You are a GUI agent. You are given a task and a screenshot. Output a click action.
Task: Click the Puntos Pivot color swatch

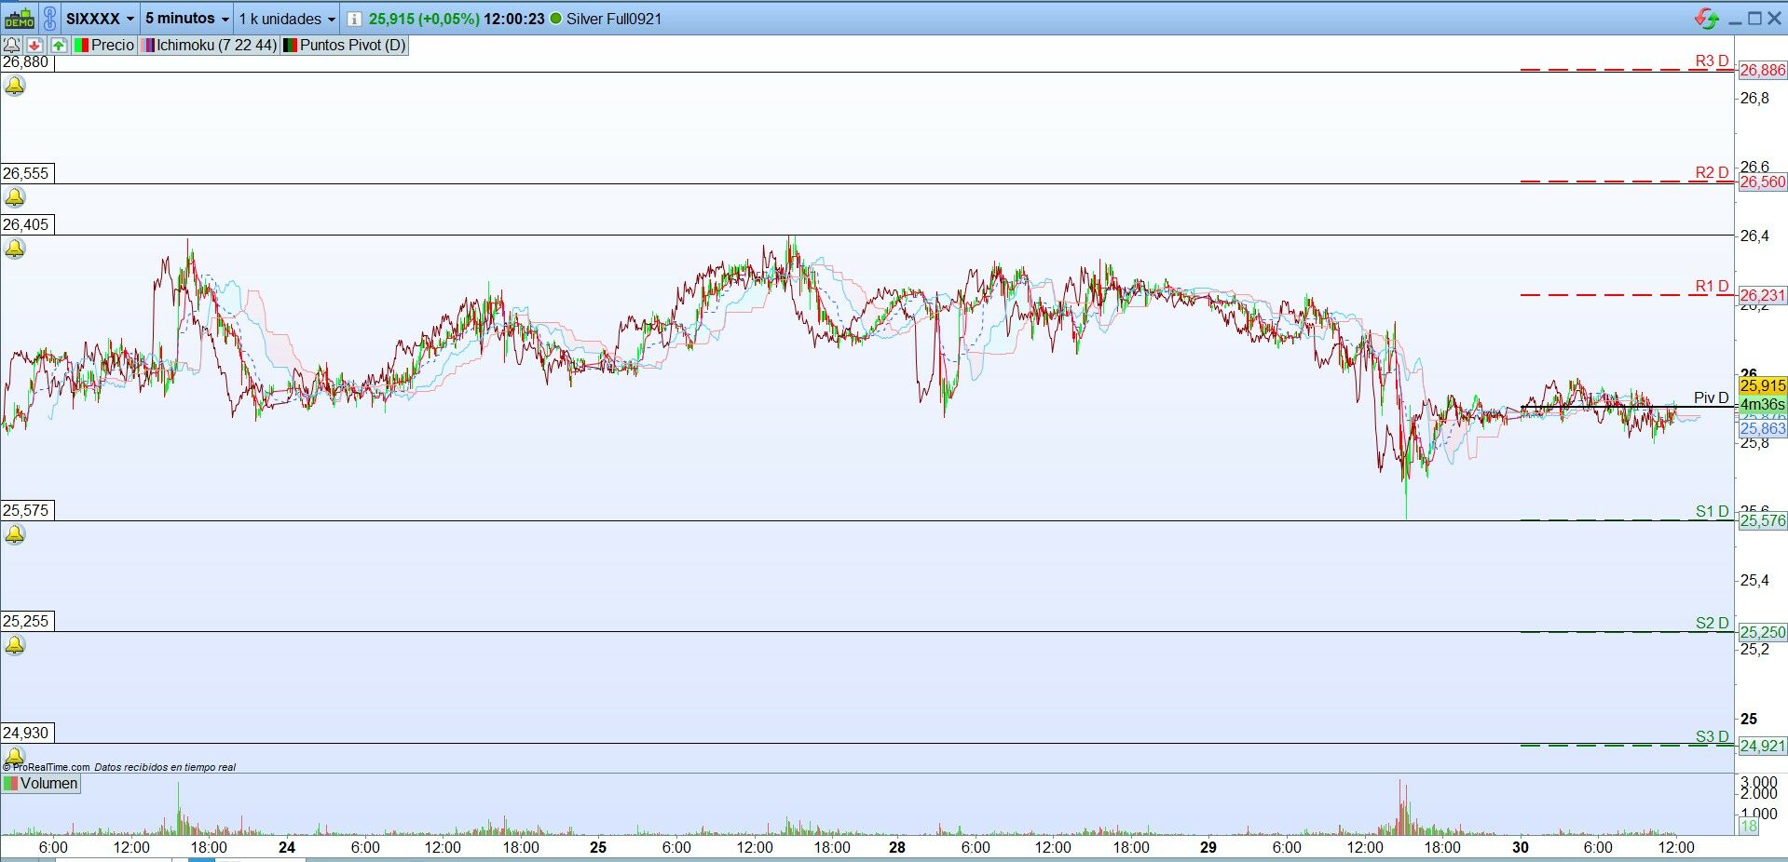tap(290, 45)
